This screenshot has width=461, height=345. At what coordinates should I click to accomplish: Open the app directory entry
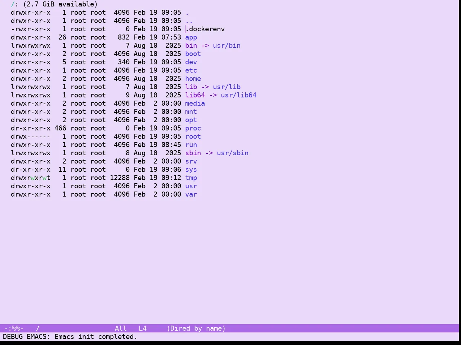pyautogui.click(x=191, y=37)
